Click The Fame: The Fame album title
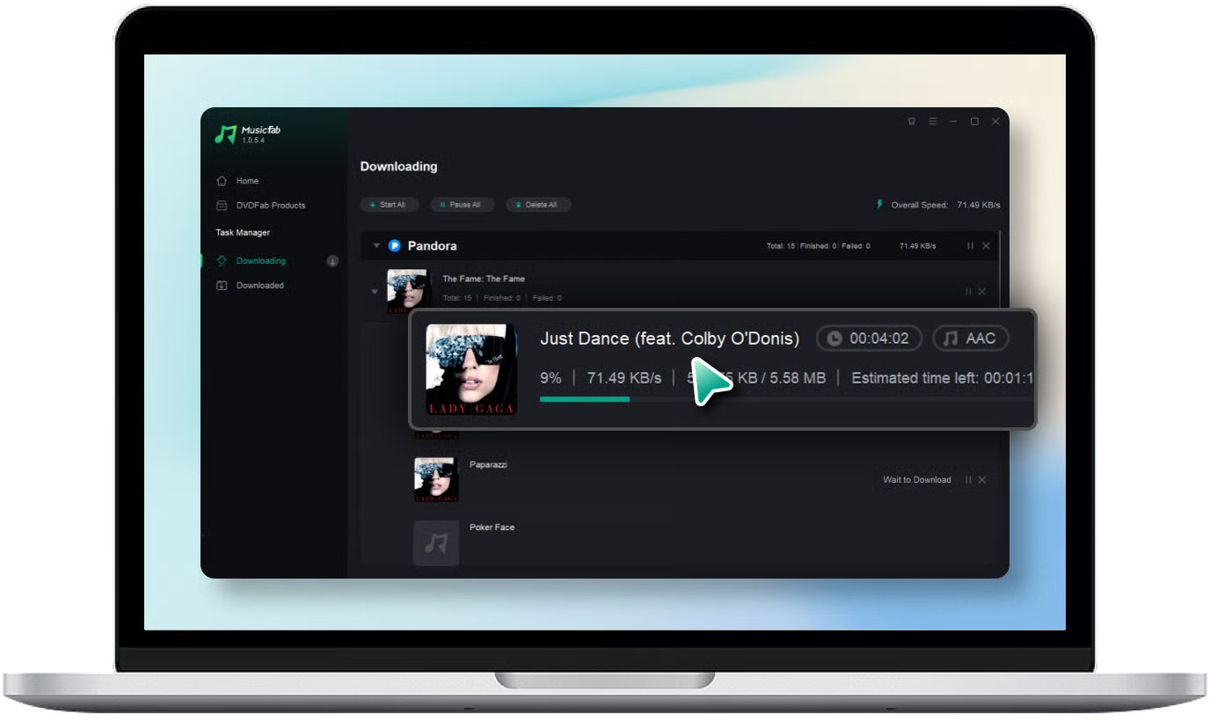Screen dimensions: 1210x721 [484, 279]
